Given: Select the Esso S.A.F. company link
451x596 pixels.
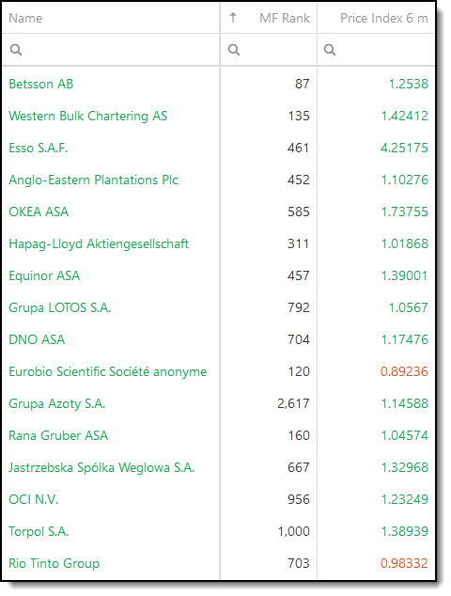Looking at the screenshot, I should click(38, 148).
